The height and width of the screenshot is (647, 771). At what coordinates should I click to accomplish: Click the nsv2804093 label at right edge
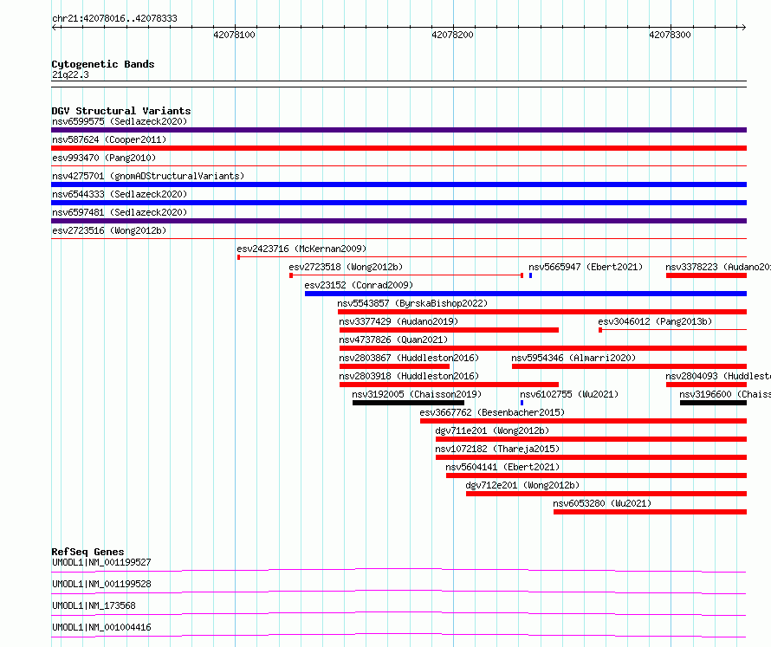click(718, 376)
